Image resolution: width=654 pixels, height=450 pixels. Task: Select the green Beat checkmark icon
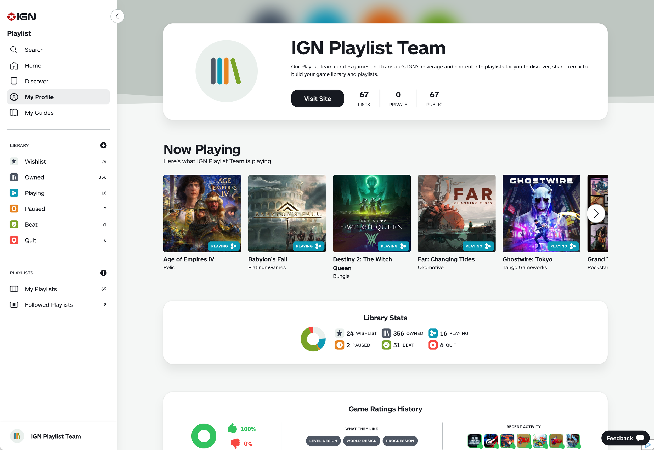[x=14, y=224]
